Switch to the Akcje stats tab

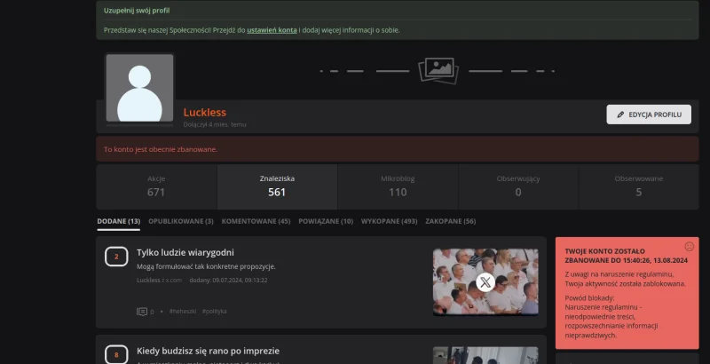coord(156,186)
